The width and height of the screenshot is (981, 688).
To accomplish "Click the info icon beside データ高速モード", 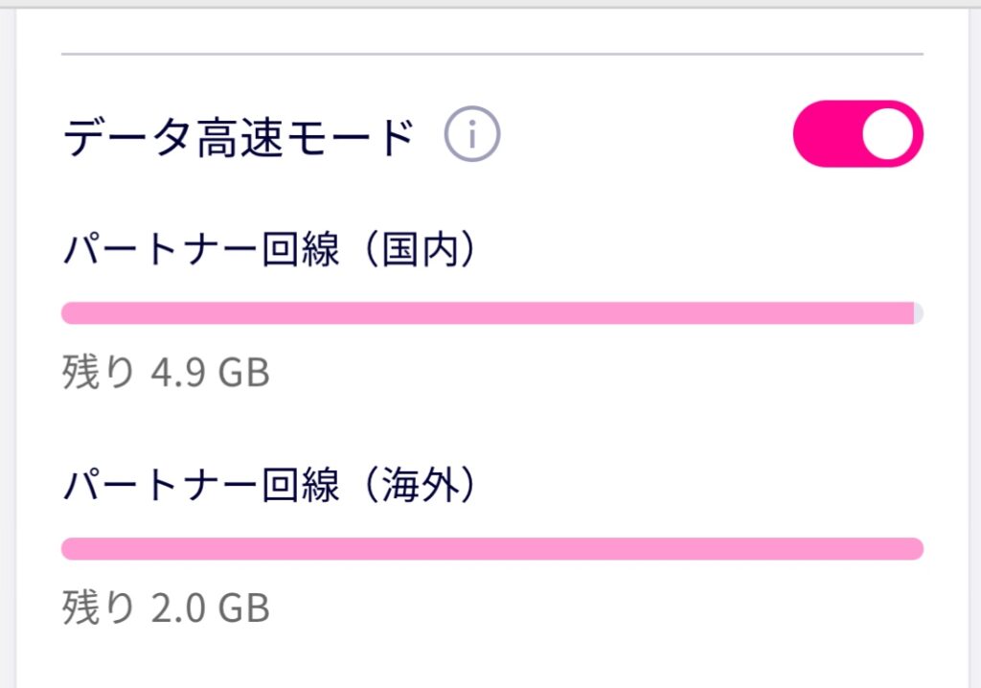I will 472,138.
